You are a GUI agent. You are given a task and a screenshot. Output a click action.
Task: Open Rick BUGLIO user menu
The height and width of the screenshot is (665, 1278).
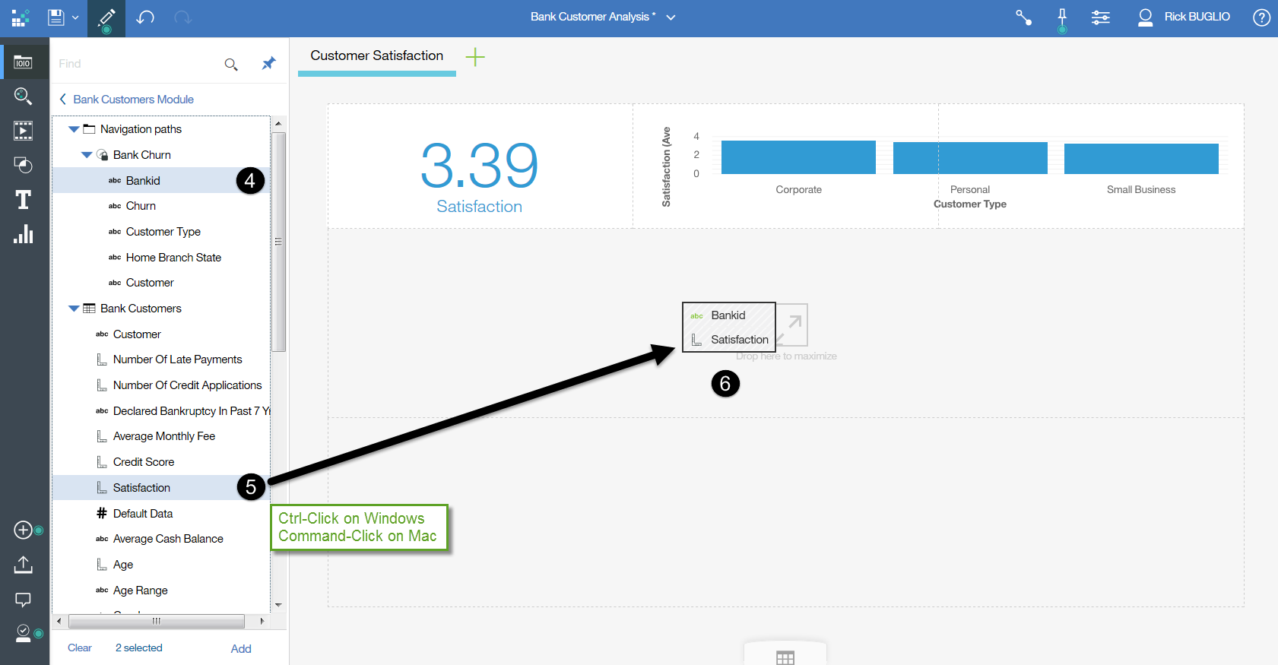pyautogui.click(x=1183, y=17)
